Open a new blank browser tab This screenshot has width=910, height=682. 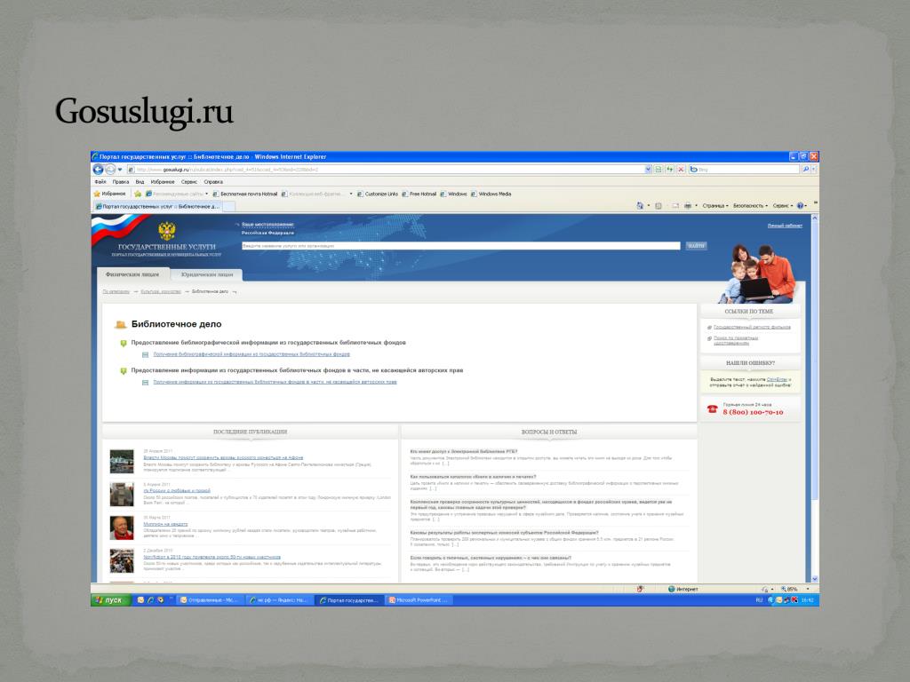(x=229, y=206)
